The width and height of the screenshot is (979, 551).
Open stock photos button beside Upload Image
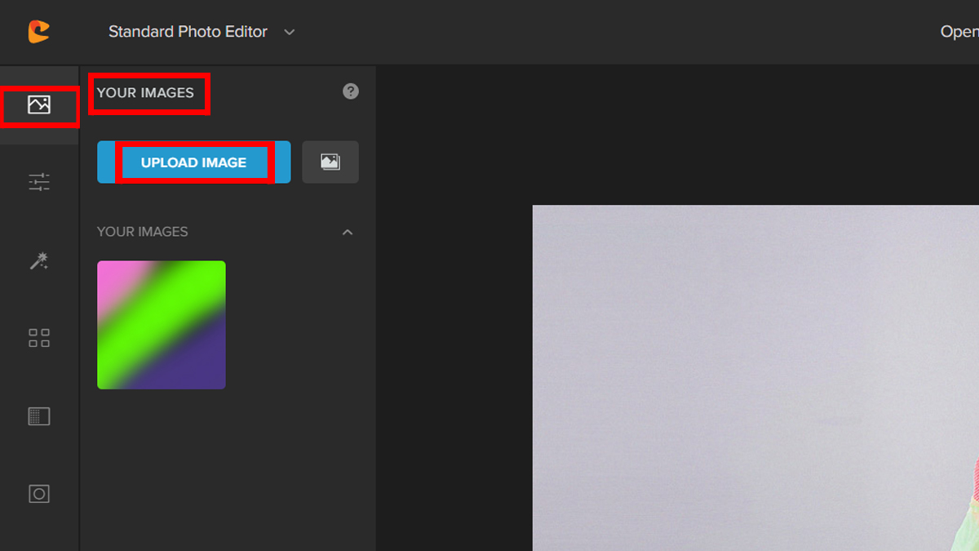tap(330, 162)
